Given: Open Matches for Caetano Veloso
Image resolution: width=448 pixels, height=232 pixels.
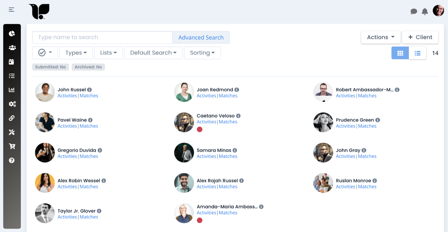Looking at the screenshot, I should [228, 122].
